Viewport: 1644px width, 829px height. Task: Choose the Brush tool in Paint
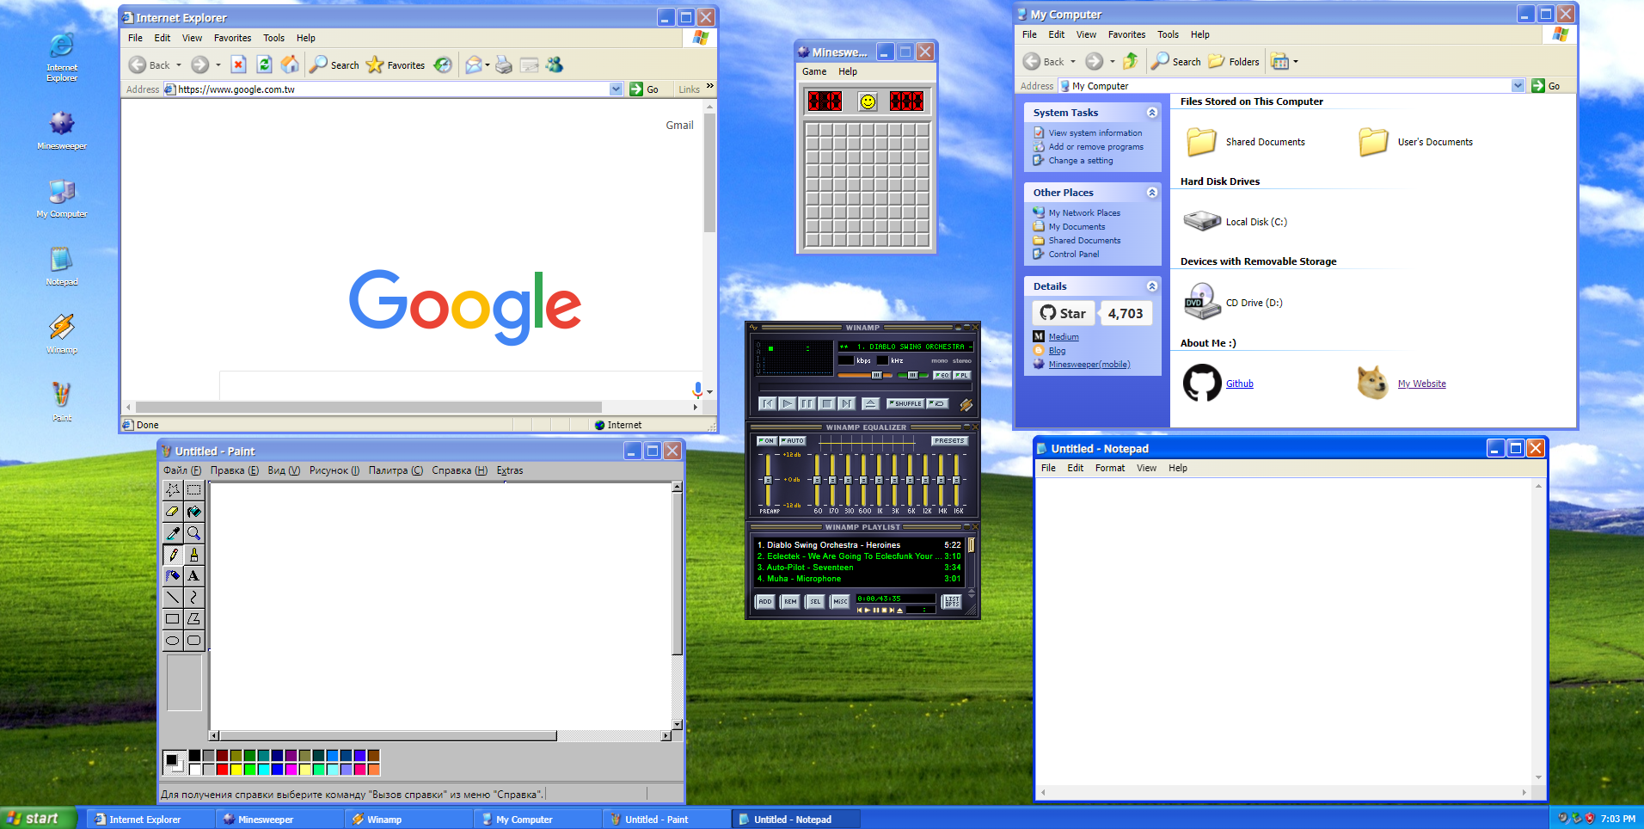click(x=194, y=555)
